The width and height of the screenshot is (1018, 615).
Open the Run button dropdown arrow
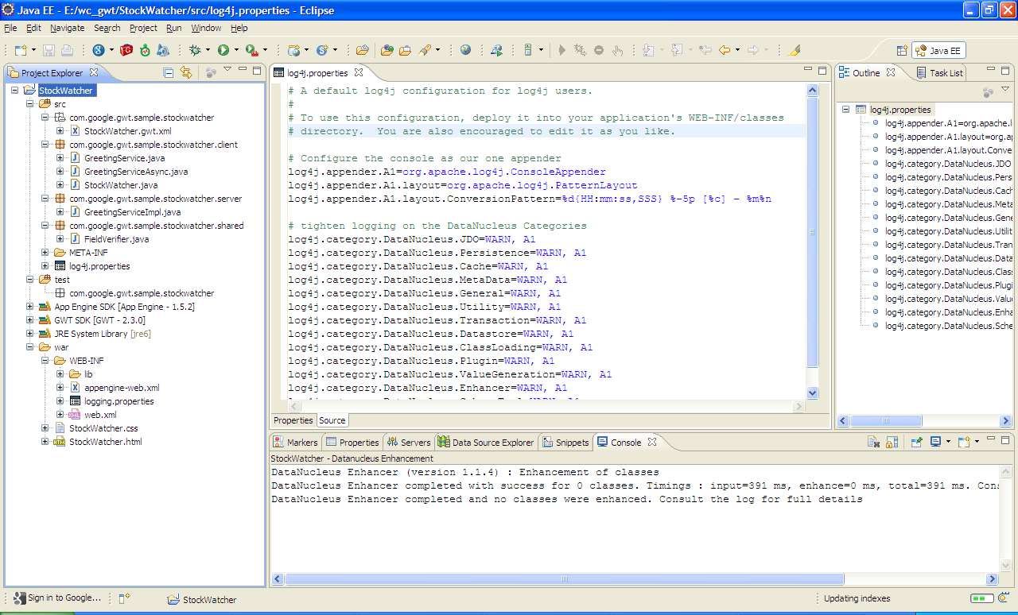(236, 50)
